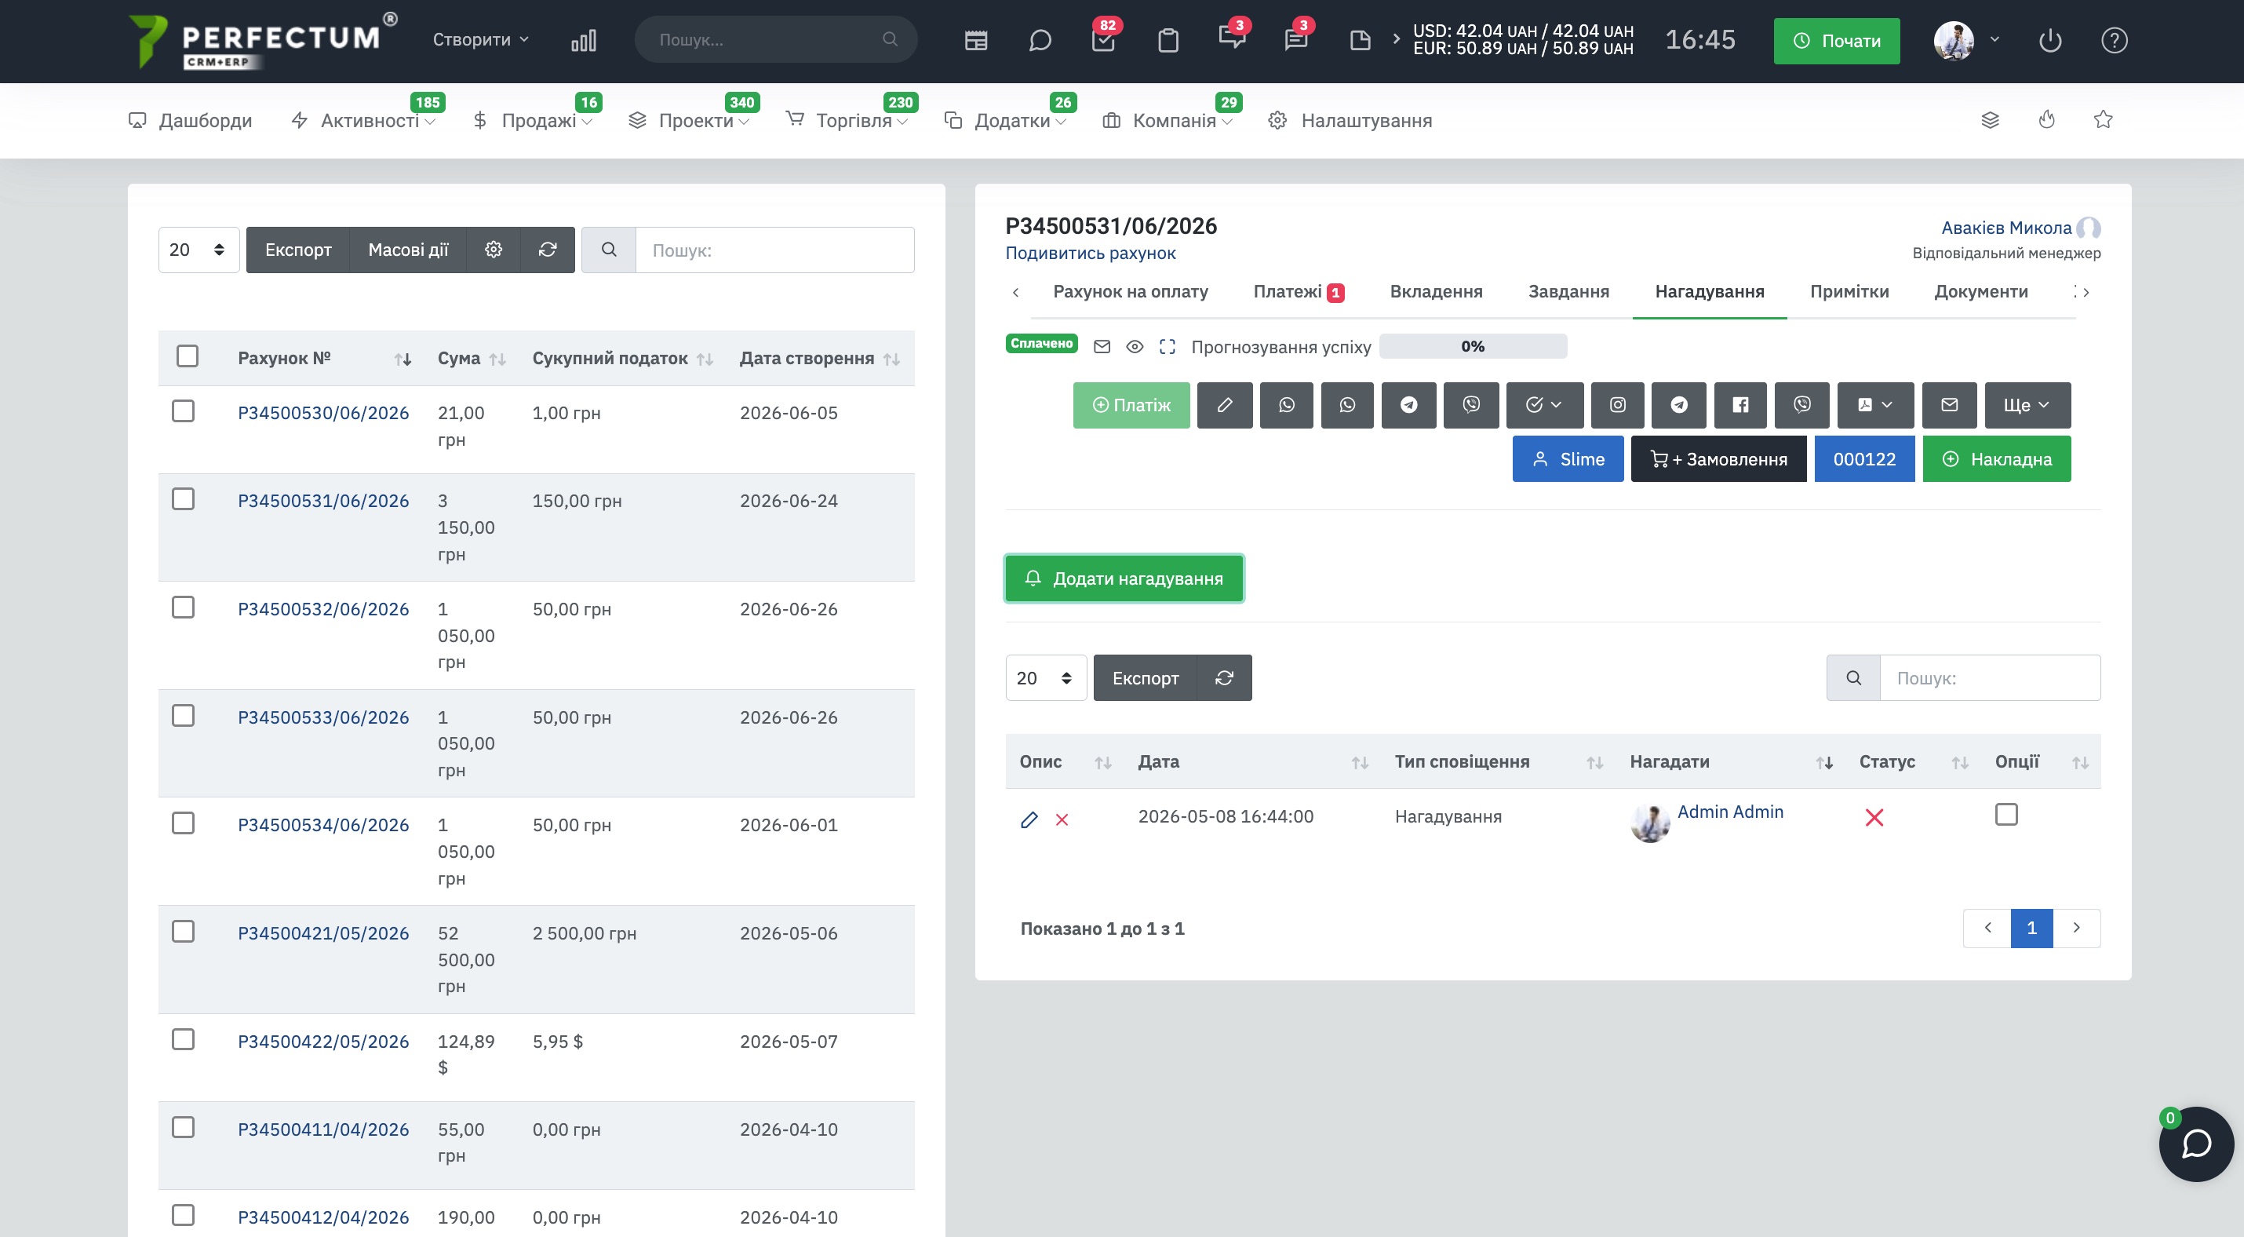Go to reminders page 1
This screenshot has height=1237, width=2244.
pyautogui.click(x=2031, y=928)
